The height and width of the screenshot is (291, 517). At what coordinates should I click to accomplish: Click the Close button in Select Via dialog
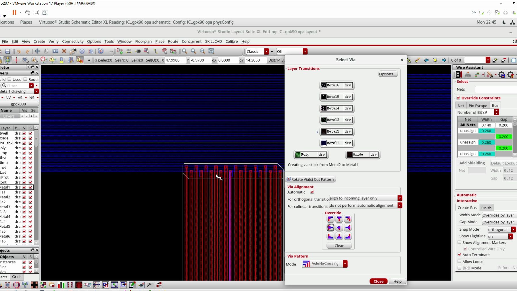tap(378, 281)
